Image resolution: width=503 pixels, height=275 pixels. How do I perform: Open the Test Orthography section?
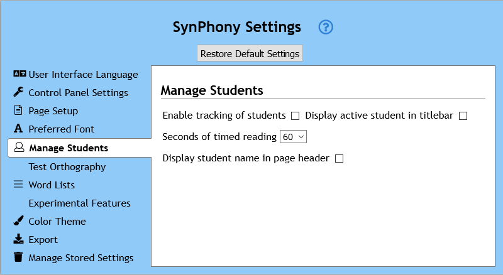click(67, 166)
